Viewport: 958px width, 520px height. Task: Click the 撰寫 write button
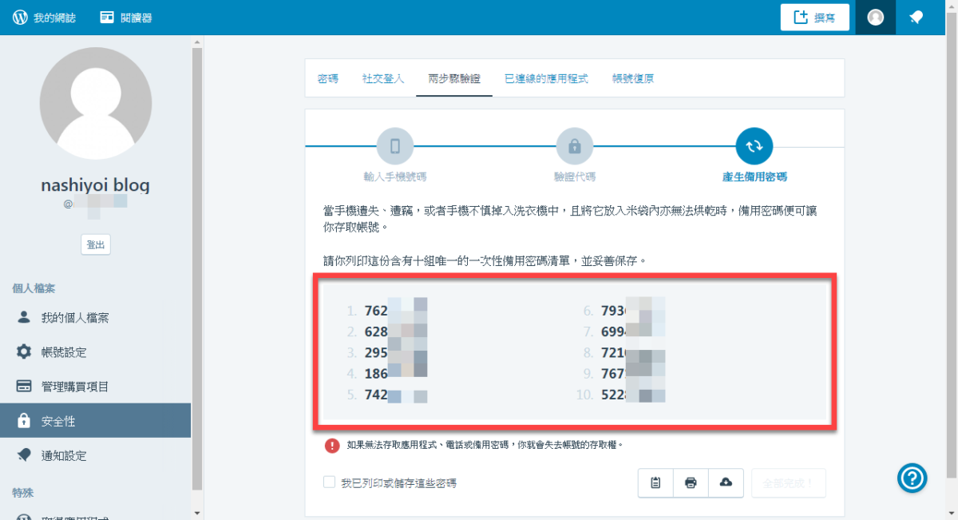coord(814,18)
